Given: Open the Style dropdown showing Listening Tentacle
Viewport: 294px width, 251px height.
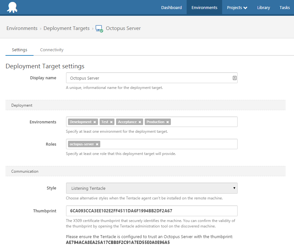Looking at the screenshot, I should [x=152, y=188].
